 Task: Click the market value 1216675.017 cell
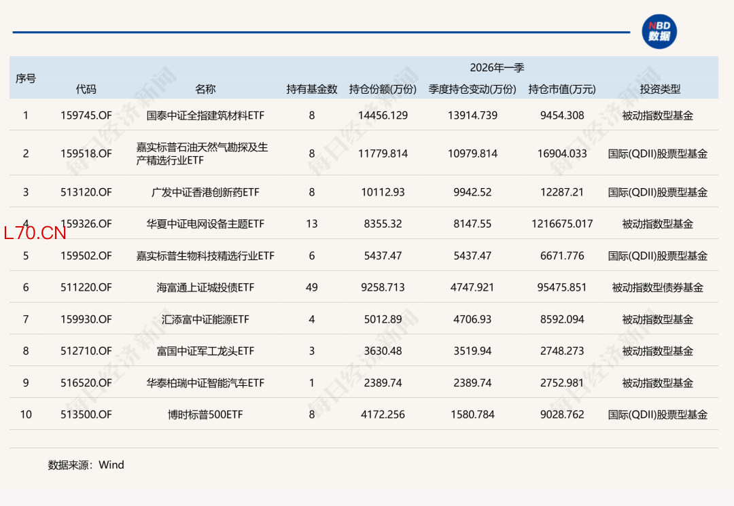pos(561,223)
